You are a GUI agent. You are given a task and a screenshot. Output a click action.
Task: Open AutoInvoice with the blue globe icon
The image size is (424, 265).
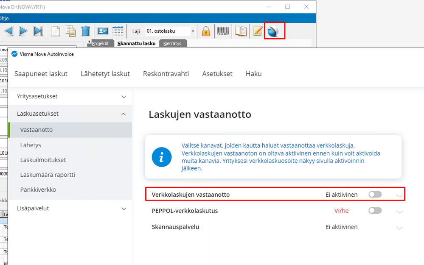pos(273,31)
